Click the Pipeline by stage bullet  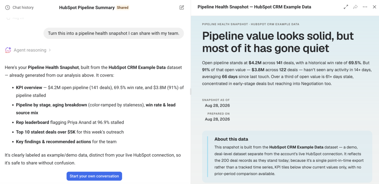click(96, 109)
